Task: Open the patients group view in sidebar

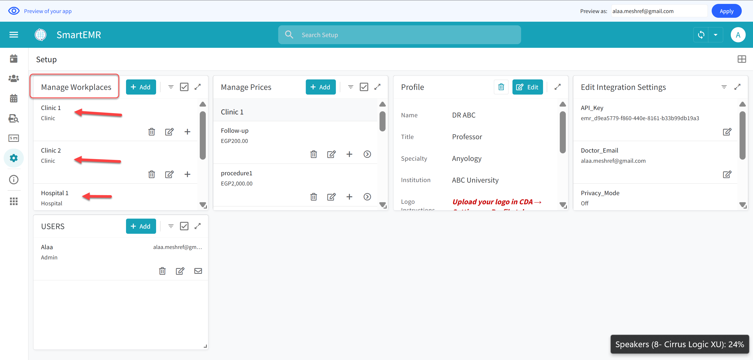Action: point(13,78)
